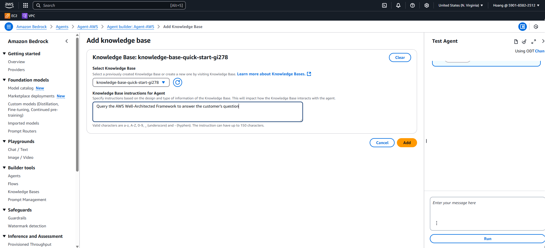545x248 pixels.
Task: Clear the Test Agent chat with broom icon
Action: [x=524, y=42]
